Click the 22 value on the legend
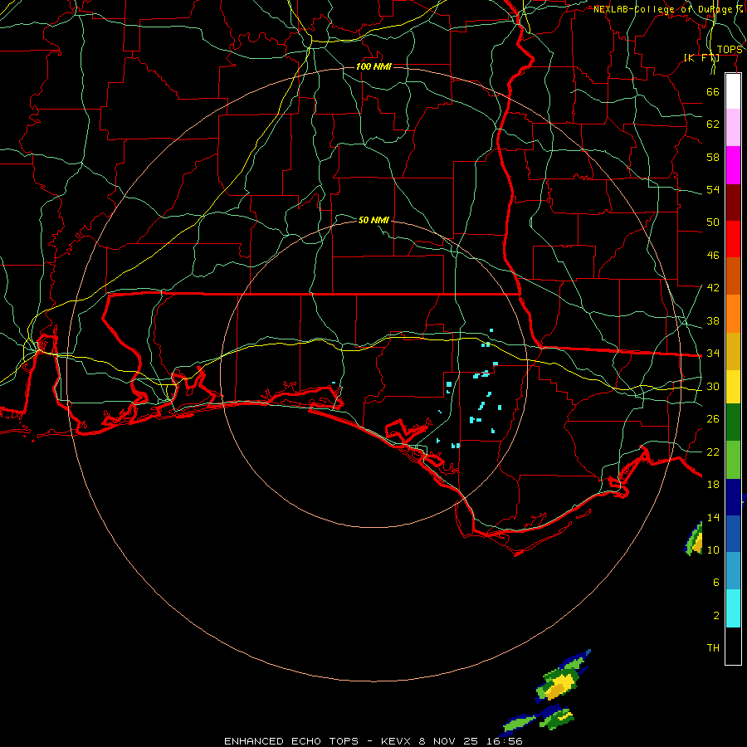 click(x=713, y=452)
